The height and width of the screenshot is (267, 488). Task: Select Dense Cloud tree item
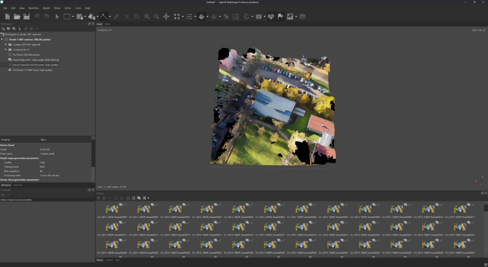click(35, 65)
